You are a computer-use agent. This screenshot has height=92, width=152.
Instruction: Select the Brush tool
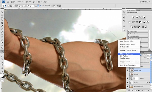click(x=2, y=32)
